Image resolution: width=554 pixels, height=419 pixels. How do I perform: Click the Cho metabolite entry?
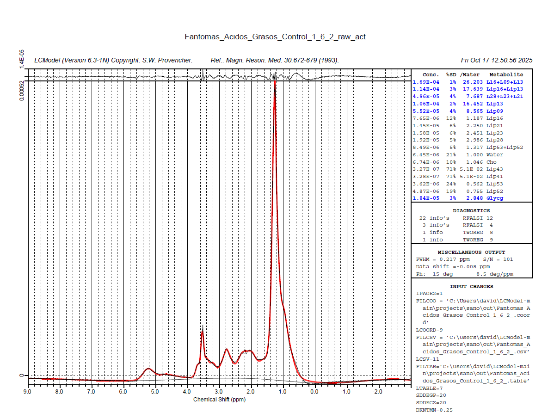pyautogui.click(x=491, y=162)
